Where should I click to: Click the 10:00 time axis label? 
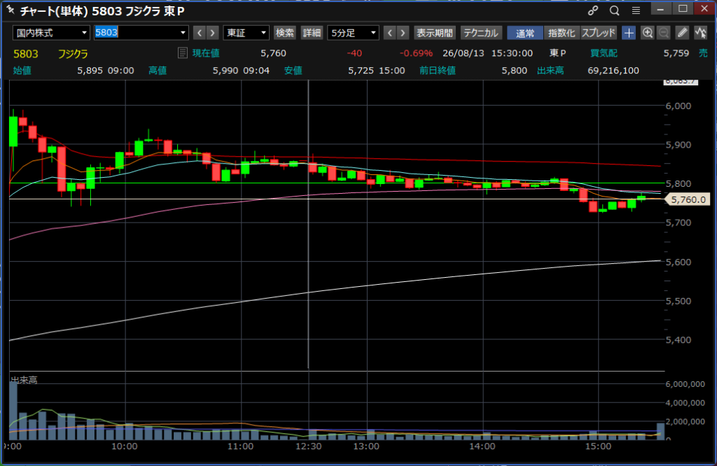click(x=125, y=446)
